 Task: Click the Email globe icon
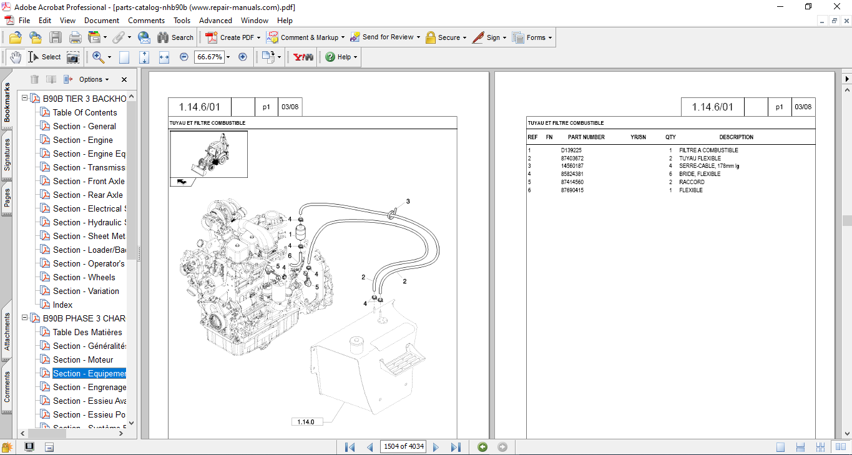click(144, 37)
